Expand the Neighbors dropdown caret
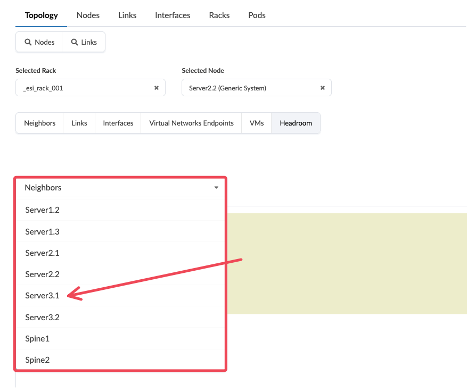Image resolution: width=467 pixels, height=392 pixels. tap(216, 188)
